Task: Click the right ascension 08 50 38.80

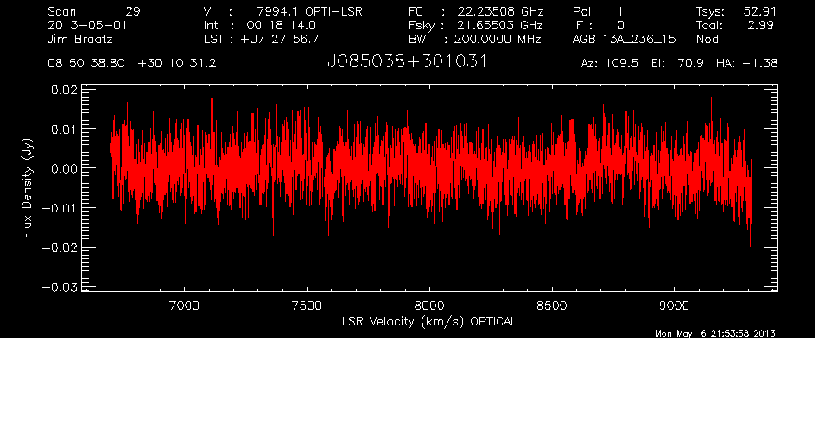Action: (x=86, y=64)
